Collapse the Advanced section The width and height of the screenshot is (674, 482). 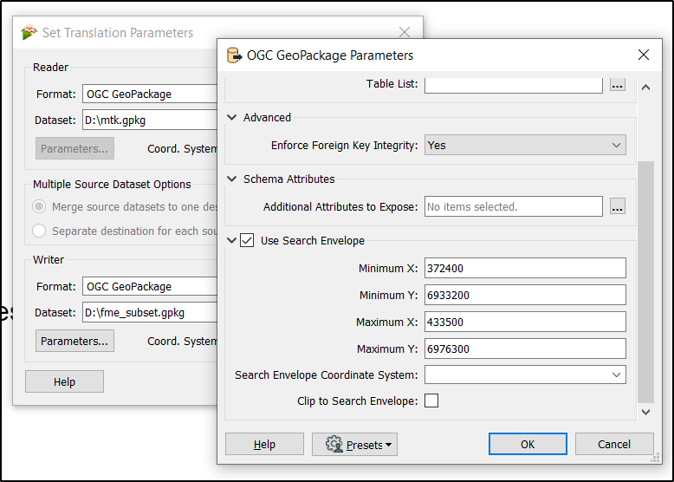tap(231, 117)
